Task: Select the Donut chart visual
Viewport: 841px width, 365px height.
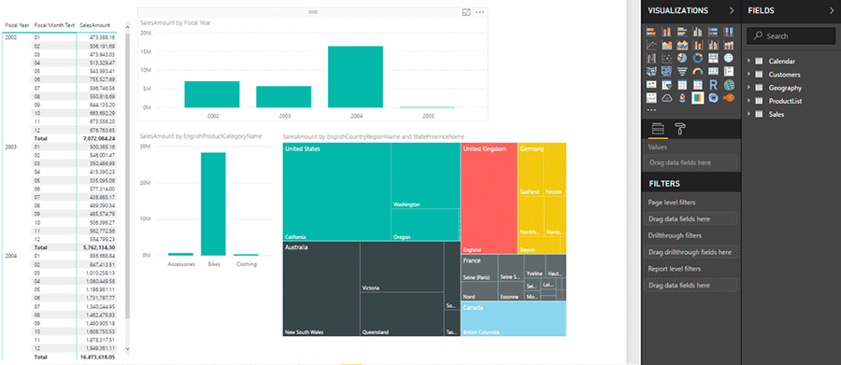Action: pyautogui.click(x=697, y=58)
